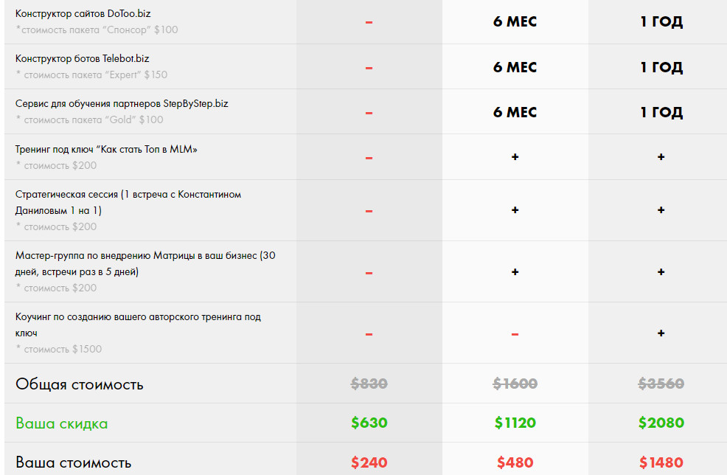
Task: Click the red $1480 final price
Action: [661, 462]
